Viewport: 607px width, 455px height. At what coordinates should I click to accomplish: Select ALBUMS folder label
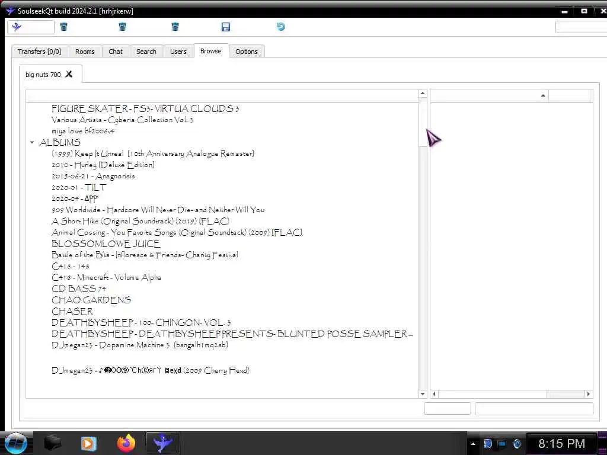pos(60,142)
